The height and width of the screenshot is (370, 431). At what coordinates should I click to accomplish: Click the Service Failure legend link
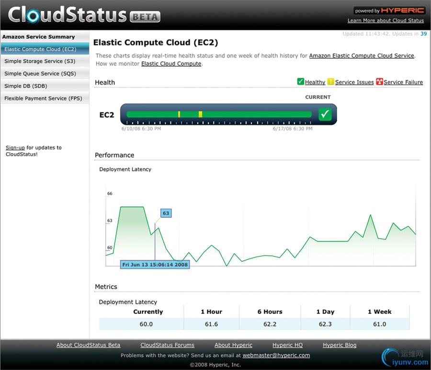click(x=403, y=82)
